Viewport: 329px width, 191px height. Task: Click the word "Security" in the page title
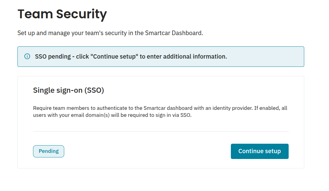82,14
